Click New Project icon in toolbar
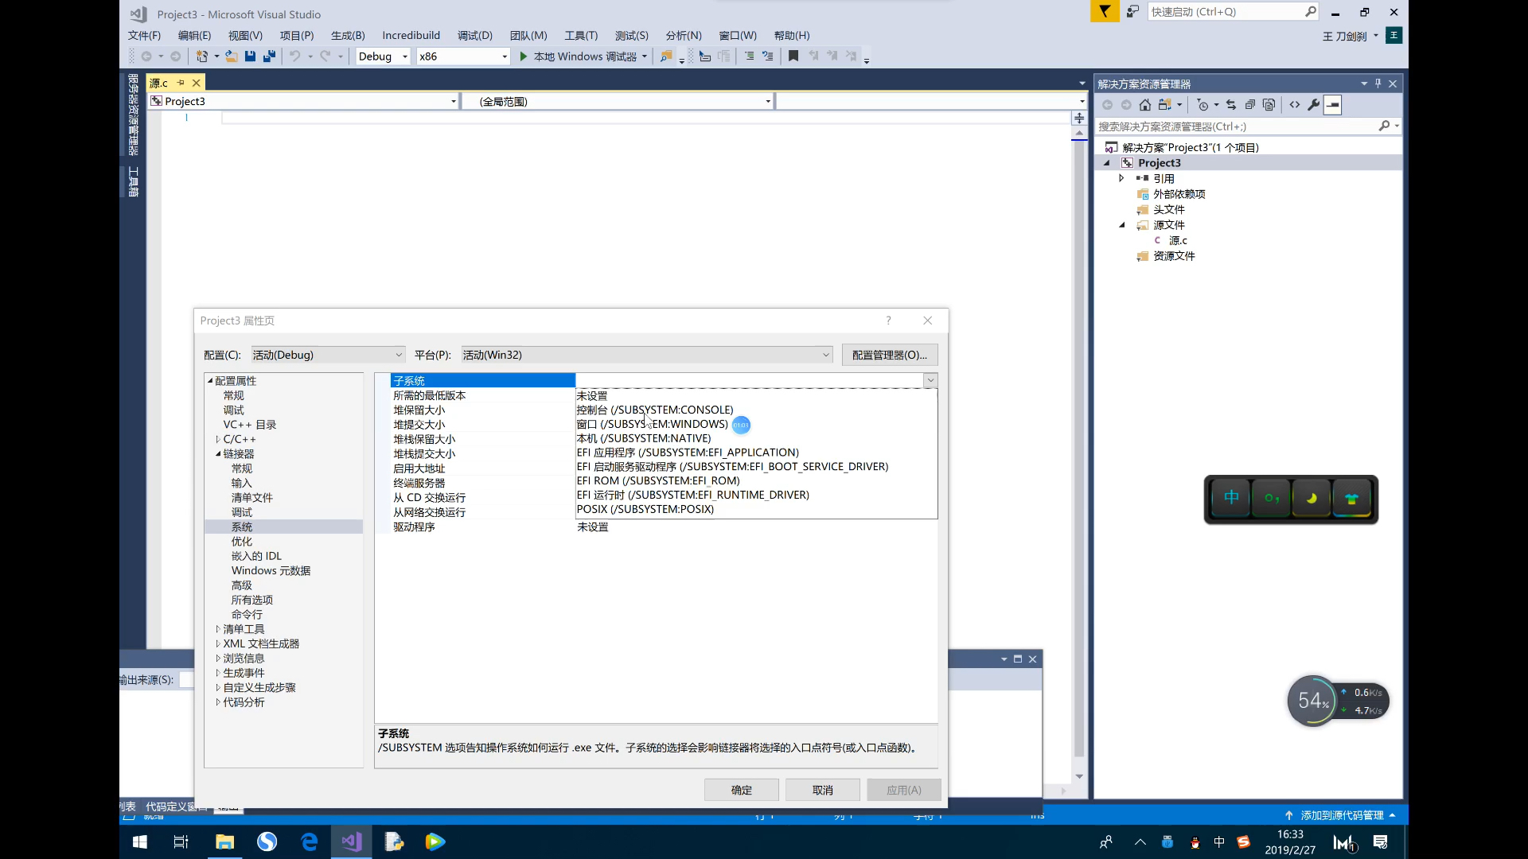Screen dimensions: 1528x859 [202, 56]
